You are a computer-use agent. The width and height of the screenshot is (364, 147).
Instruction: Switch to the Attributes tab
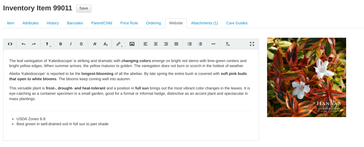point(30,23)
